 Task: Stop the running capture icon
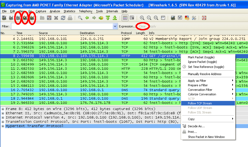pos(25,18)
